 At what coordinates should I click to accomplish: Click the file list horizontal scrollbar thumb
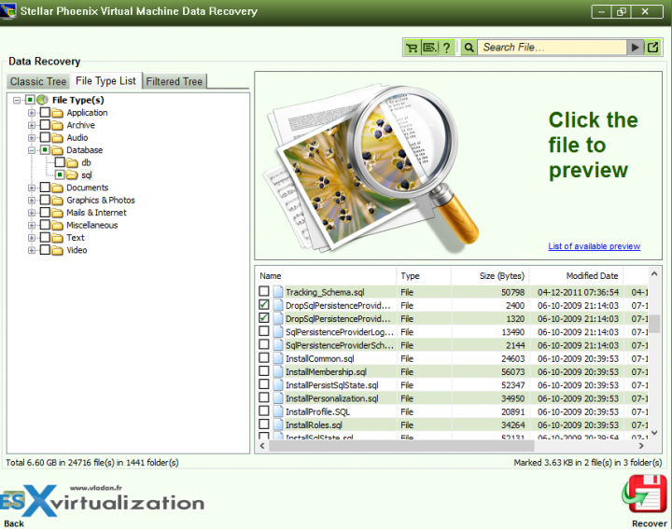click(401, 446)
